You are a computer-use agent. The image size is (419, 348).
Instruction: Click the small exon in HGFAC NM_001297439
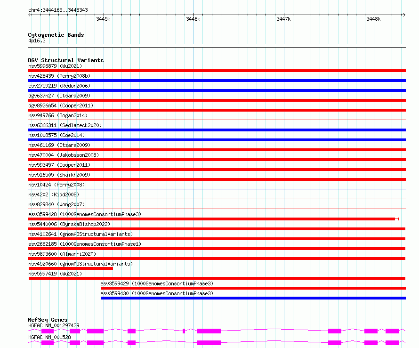click(x=184, y=331)
